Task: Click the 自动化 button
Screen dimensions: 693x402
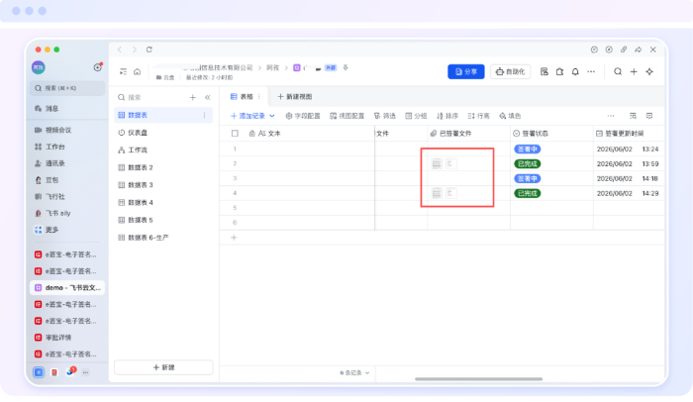Action: point(510,71)
